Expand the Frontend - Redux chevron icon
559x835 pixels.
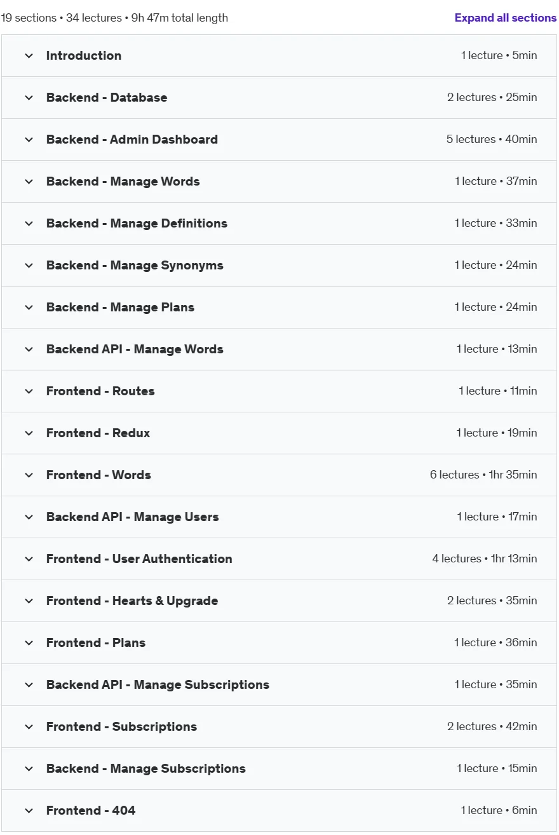point(29,433)
